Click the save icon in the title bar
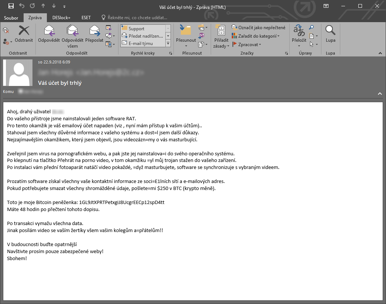Viewport: 386px width, 304px height. (x=11, y=6)
